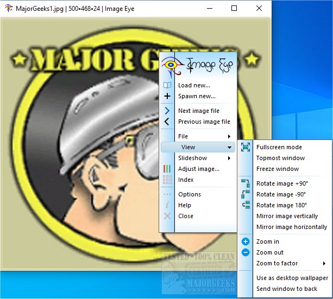Click the Image Eye title bar app icon
Screen dimensions: 333x299
pyautogui.click(x=9, y=8)
